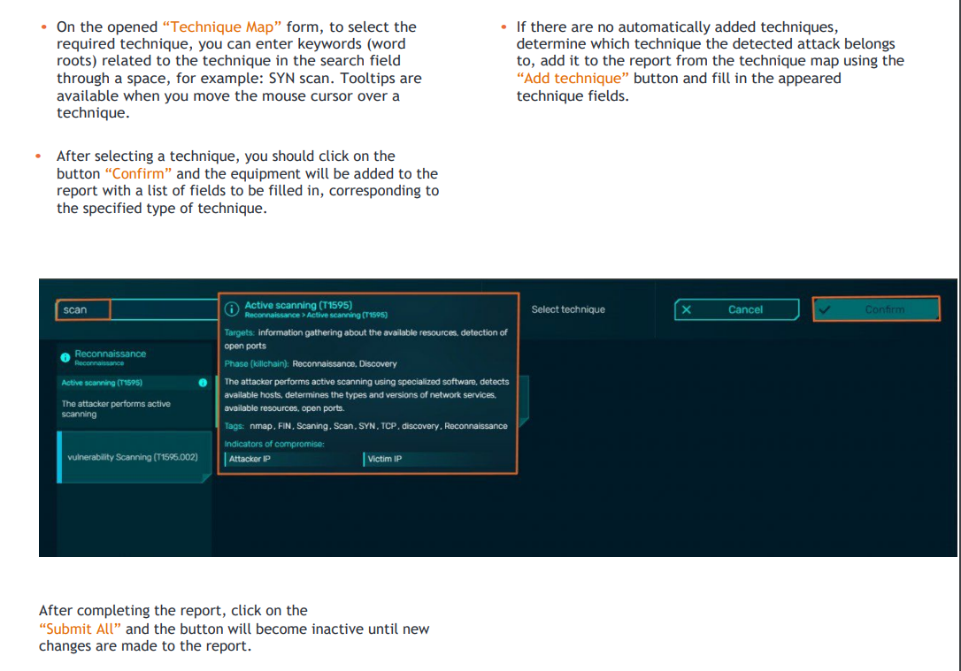Click the Confirm button
961x671 pixels.
pyautogui.click(x=876, y=309)
